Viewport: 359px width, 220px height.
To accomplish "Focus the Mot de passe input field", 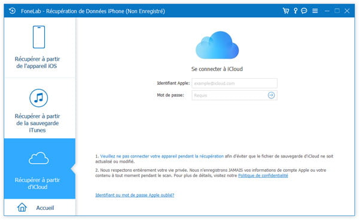I will 235,95.
